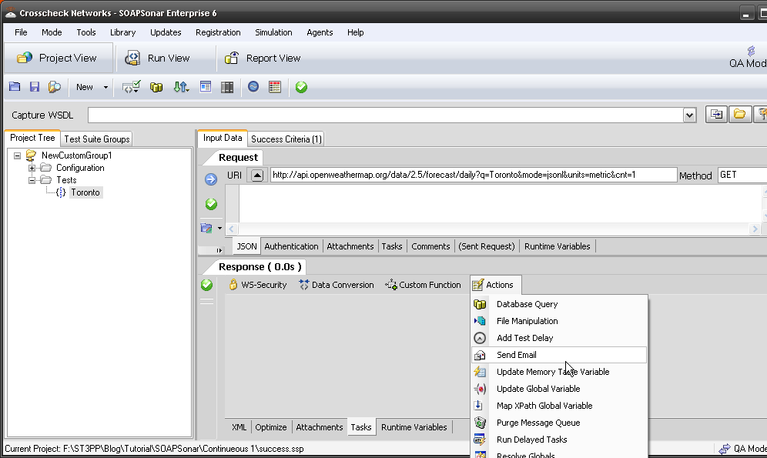Click the XML validation checkmark toolbar icon
This screenshot has height=458, width=767.
(131, 87)
